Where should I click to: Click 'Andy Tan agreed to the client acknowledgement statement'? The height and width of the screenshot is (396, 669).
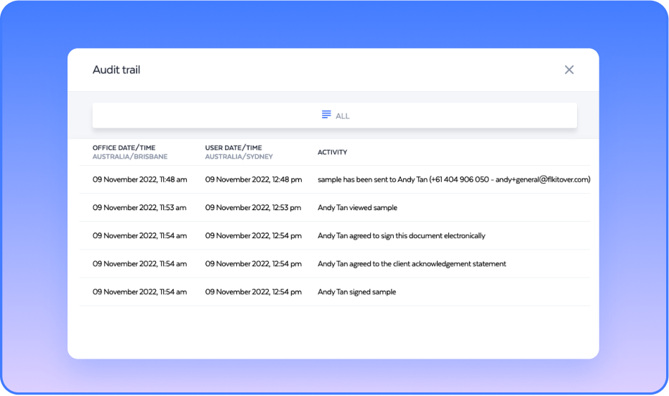412,264
